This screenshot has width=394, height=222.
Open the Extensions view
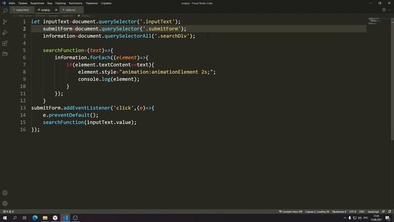pos(5,43)
